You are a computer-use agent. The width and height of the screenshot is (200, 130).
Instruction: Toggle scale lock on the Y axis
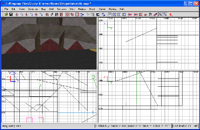(119, 15)
